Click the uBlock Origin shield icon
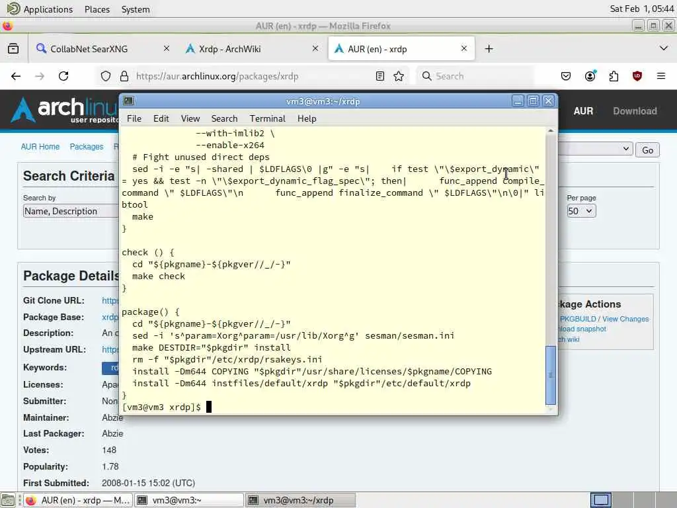 tap(637, 77)
